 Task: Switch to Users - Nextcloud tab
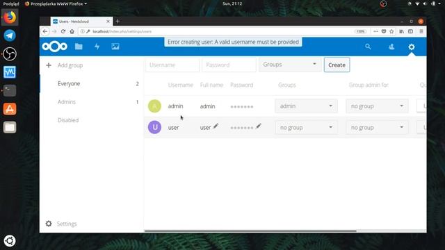click(x=81, y=22)
